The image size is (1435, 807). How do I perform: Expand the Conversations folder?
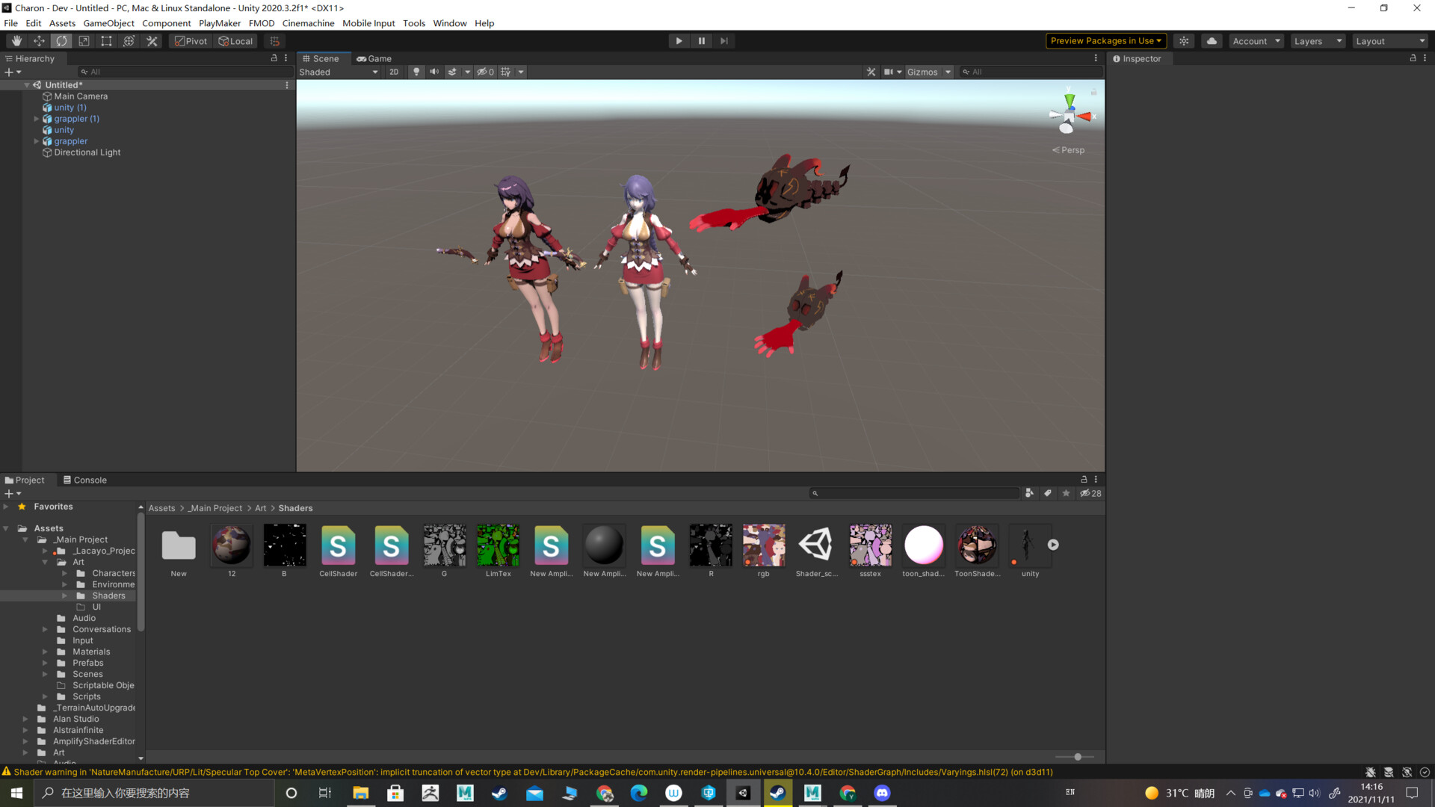[45, 629]
